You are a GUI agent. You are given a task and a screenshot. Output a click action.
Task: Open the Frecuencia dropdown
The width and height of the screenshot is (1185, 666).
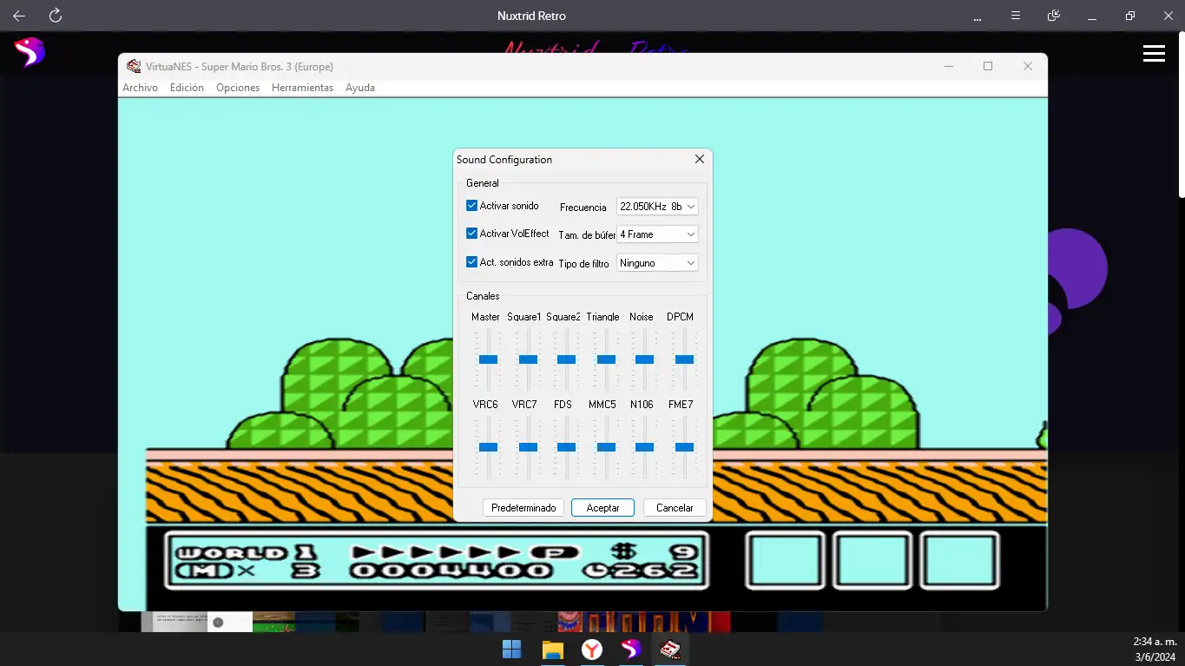657,207
